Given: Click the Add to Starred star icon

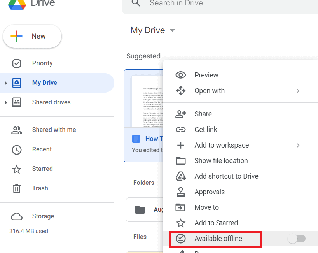Looking at the screenshot, I should 181,223.
